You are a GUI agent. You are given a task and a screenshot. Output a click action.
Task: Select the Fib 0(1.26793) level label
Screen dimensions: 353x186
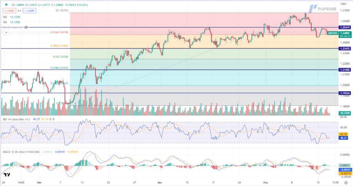[62, 10]
